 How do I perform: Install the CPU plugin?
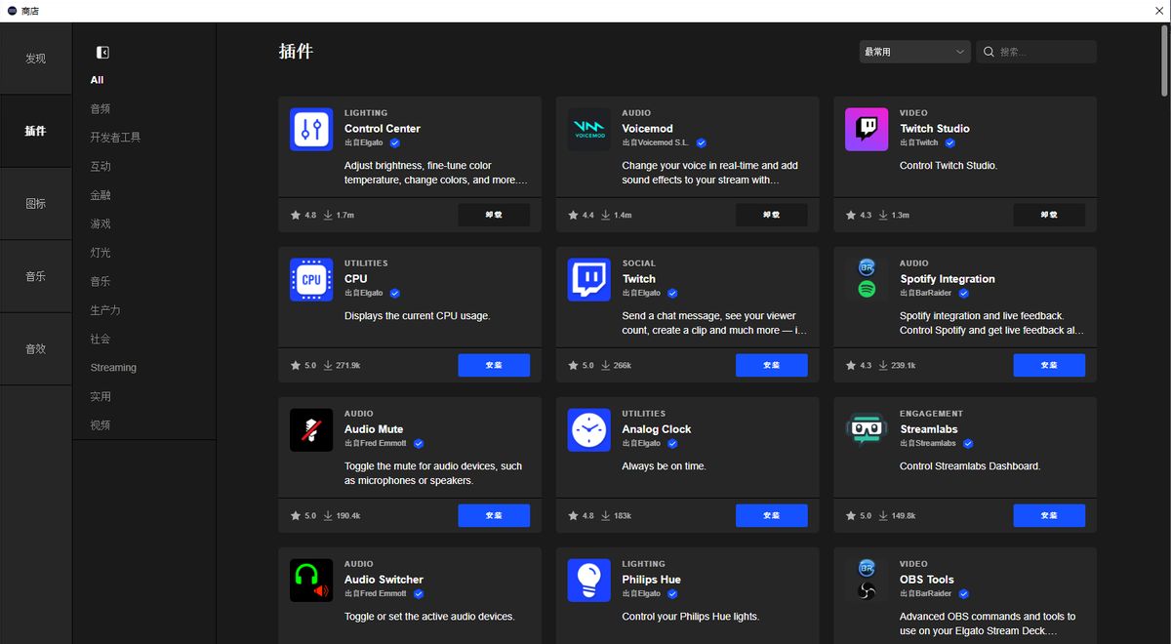click(494, 365)
